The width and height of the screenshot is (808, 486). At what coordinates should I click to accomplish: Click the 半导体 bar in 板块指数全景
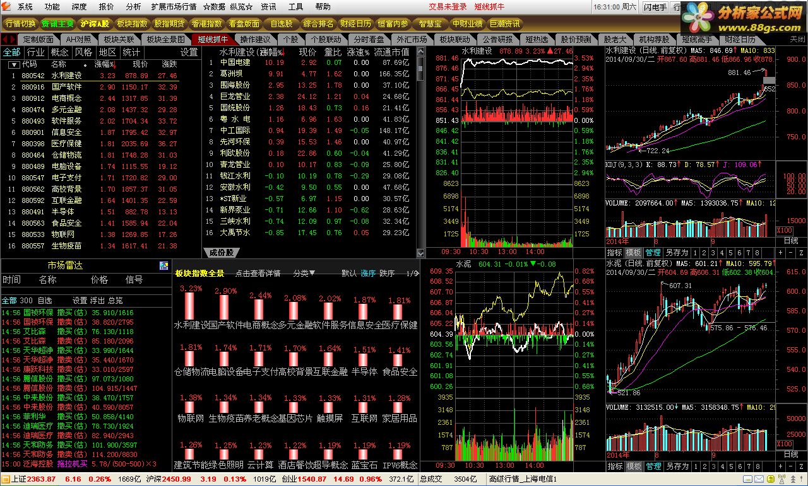(x=364, y=359)
